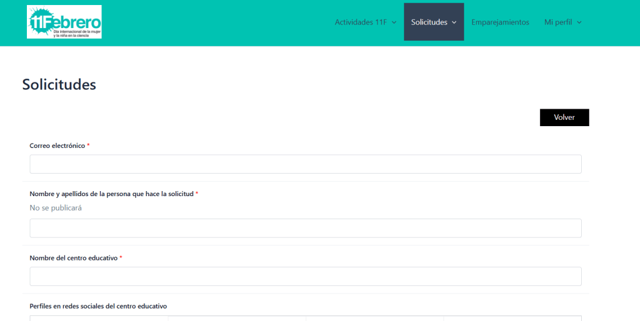The image size is (640, 321).
Task: Focus the Correo electrónico input field
Action: 305,164
